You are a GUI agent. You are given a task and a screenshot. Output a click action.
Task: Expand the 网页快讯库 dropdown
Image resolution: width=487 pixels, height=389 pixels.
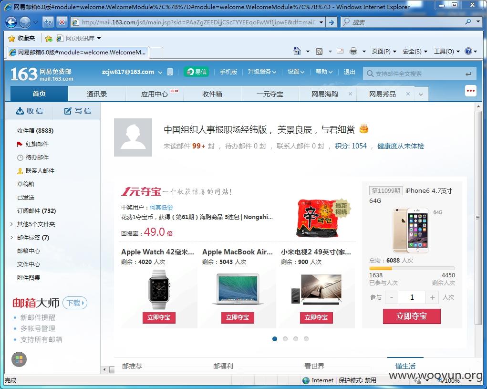(99, 38)
